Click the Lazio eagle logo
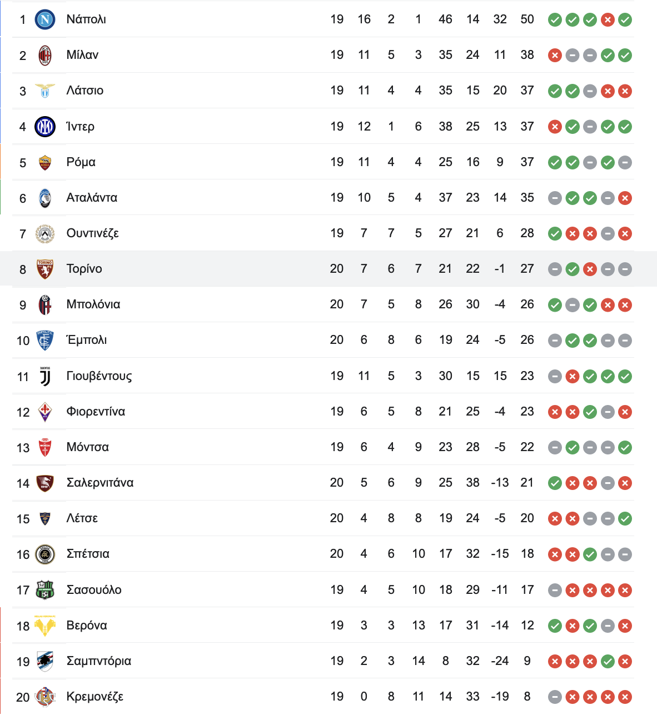The image size is (657, 720). 45,91
